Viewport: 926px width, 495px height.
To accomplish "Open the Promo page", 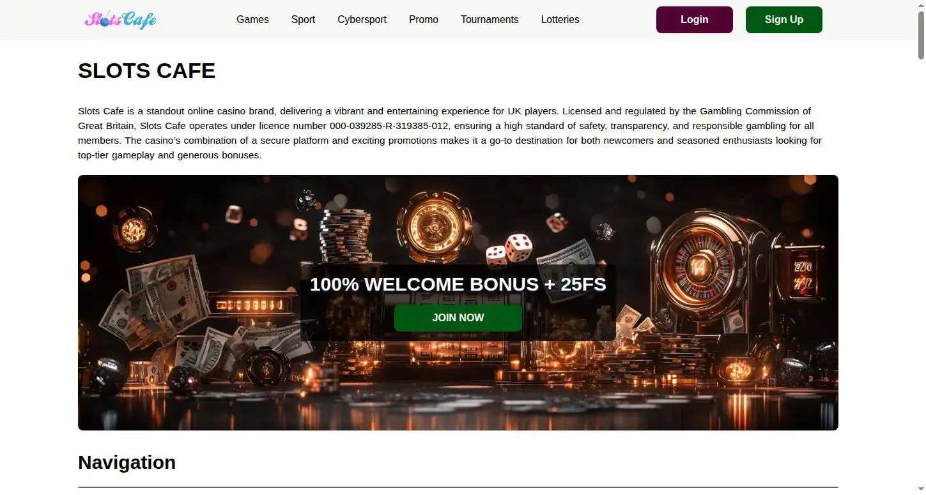I will click(x=424, y=20).
